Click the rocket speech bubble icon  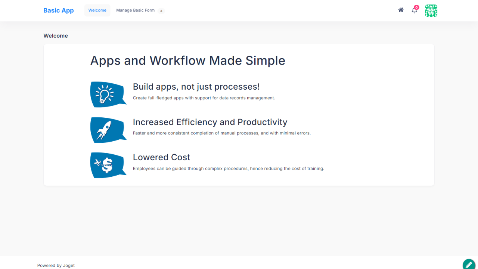coord(107,130)
